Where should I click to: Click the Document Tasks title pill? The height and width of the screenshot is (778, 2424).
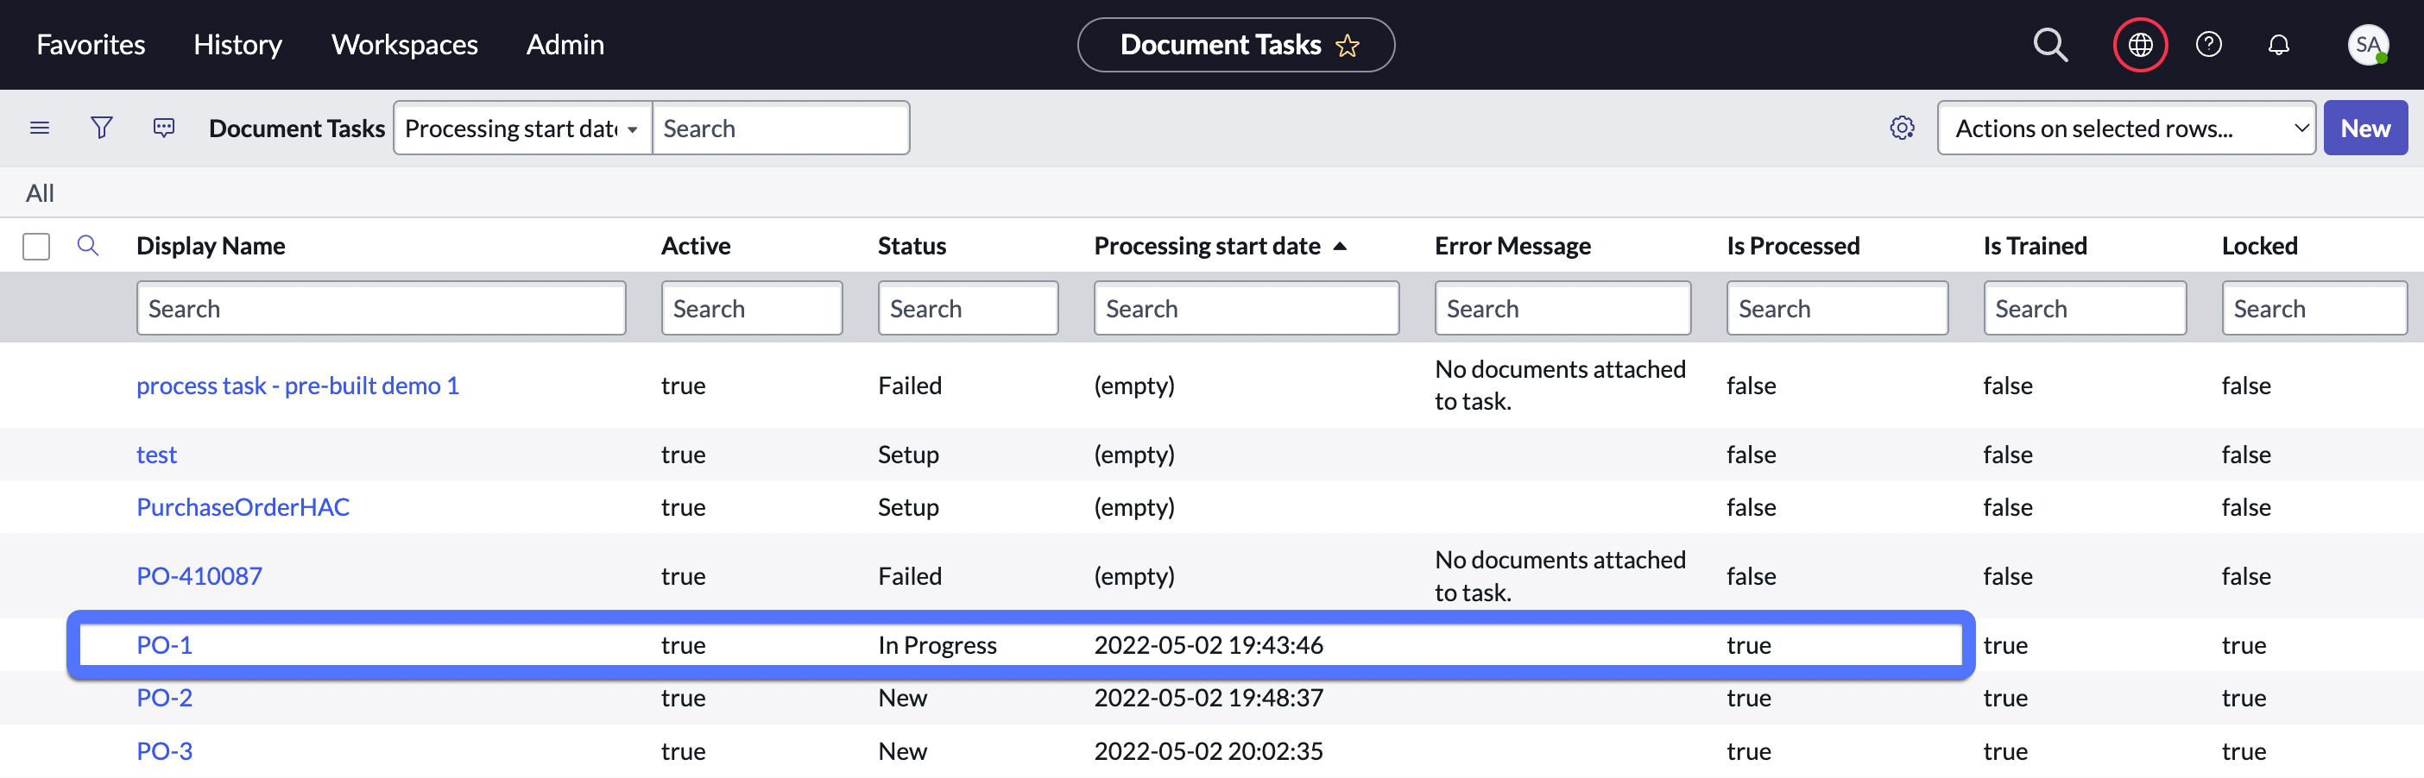coord(1235,45)
